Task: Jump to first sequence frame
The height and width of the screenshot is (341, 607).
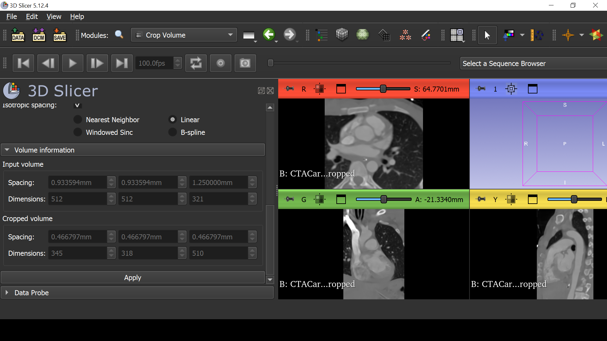Action: pyautogui.click(x=23, y=63)
